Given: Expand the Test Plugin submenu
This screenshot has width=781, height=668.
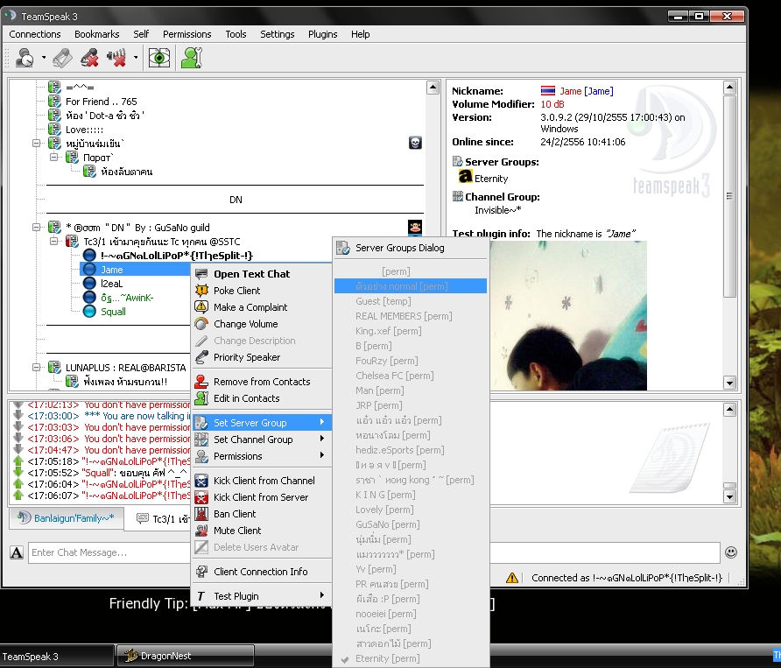Looking at the screenshot, I should pyautogui.click(x=262, y=596).
